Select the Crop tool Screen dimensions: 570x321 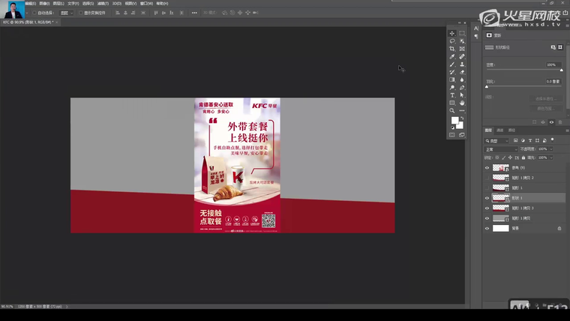[x=452, y=49]
